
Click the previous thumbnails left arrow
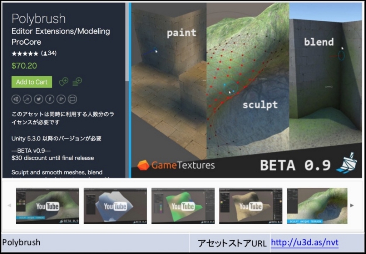tap(9, 205)
